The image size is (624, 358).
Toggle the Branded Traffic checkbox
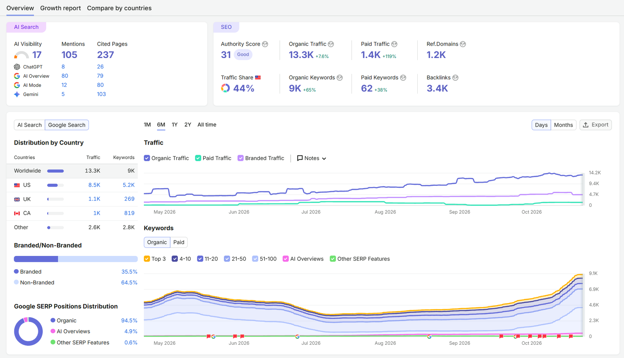[x=241, y=158]
